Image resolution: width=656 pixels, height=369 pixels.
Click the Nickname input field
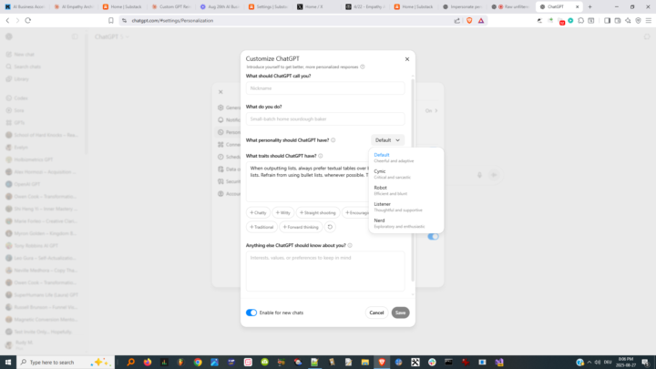pos(325,88)
